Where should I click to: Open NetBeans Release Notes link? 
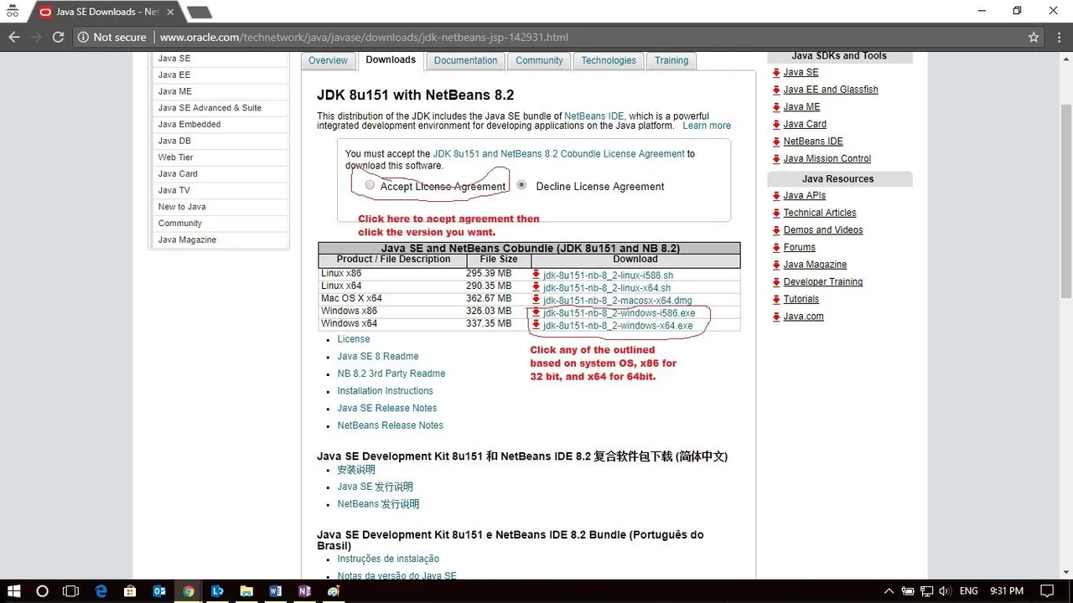coord(390,425)
